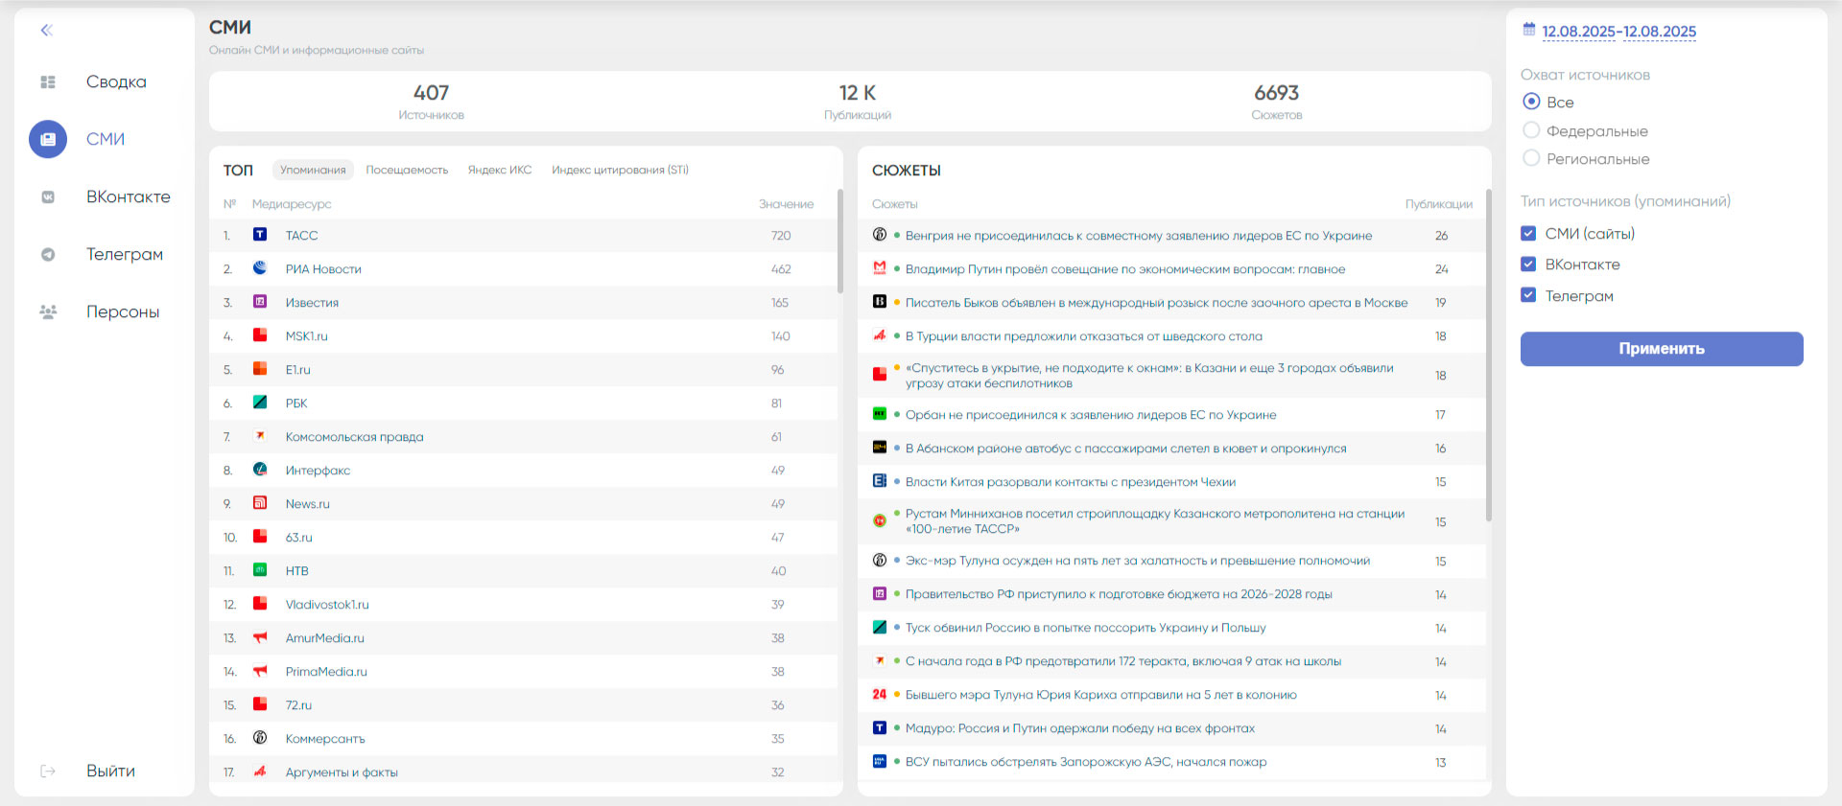1842x806 pixels.
Task: Open the Телеграм section icon
Action: coord(48,255)
